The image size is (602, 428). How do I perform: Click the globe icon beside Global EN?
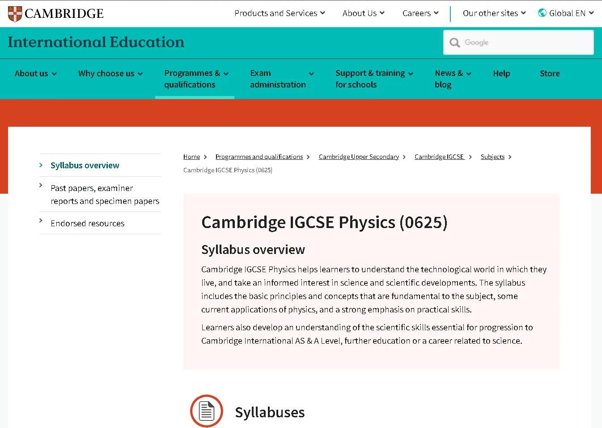pos(542,13)
